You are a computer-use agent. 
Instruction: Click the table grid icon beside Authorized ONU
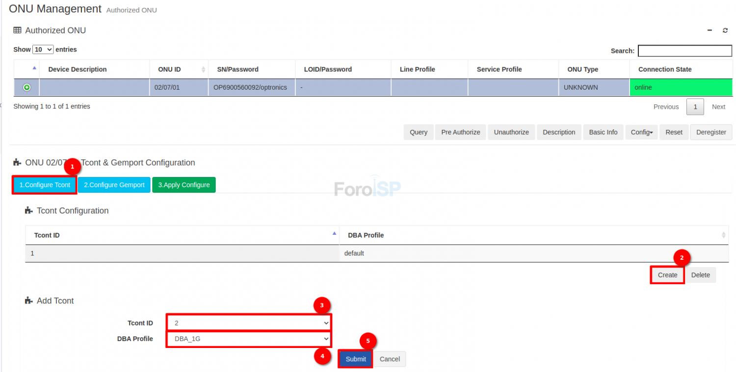(x=18, y=30)
